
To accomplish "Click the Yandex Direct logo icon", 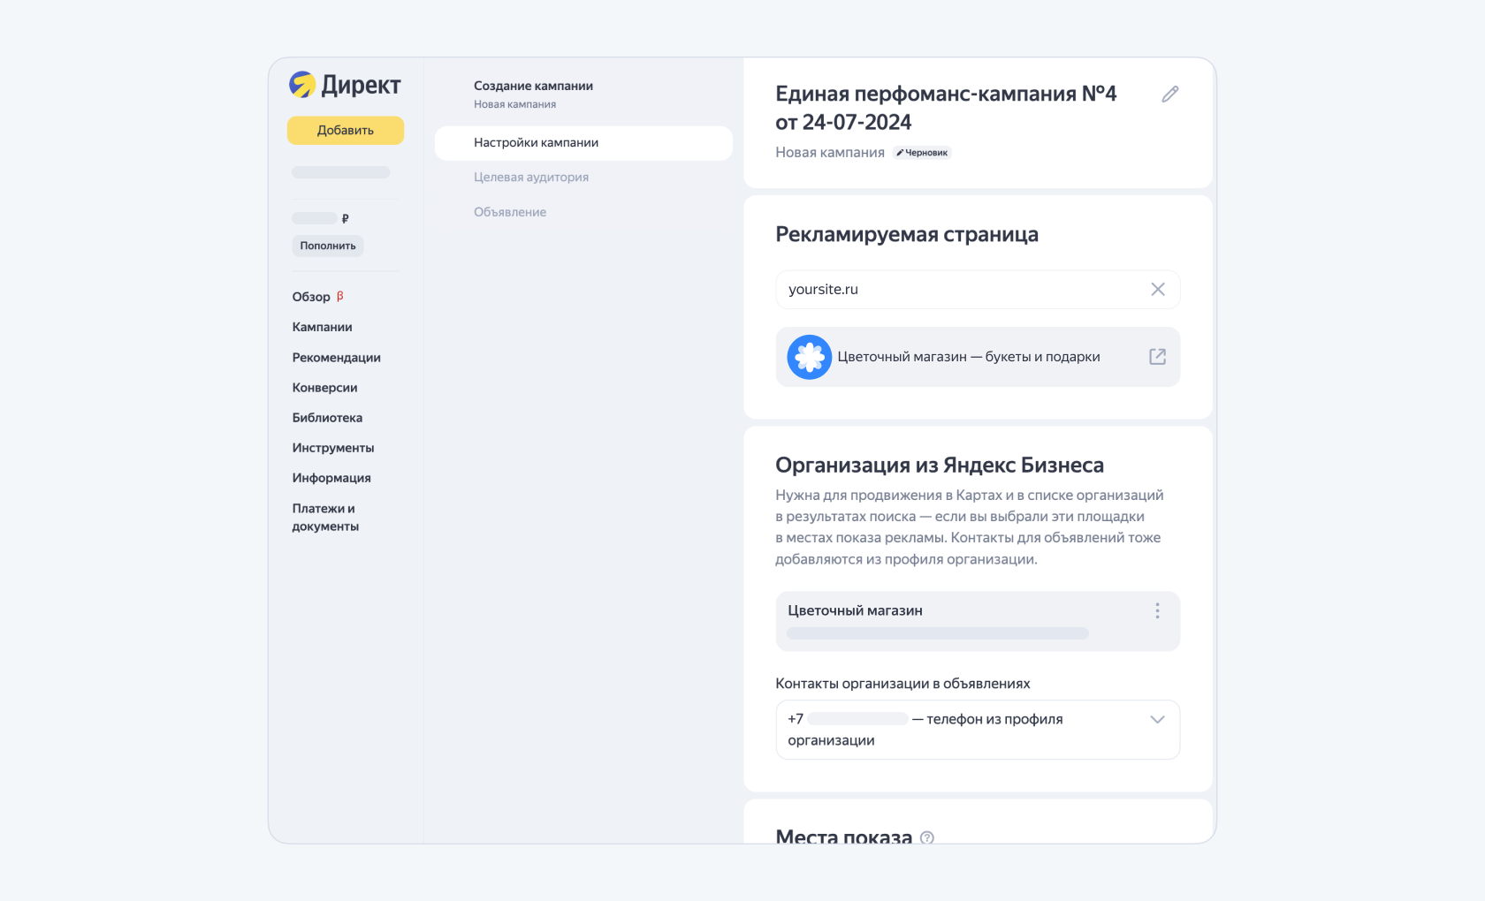I will [302, 85].
